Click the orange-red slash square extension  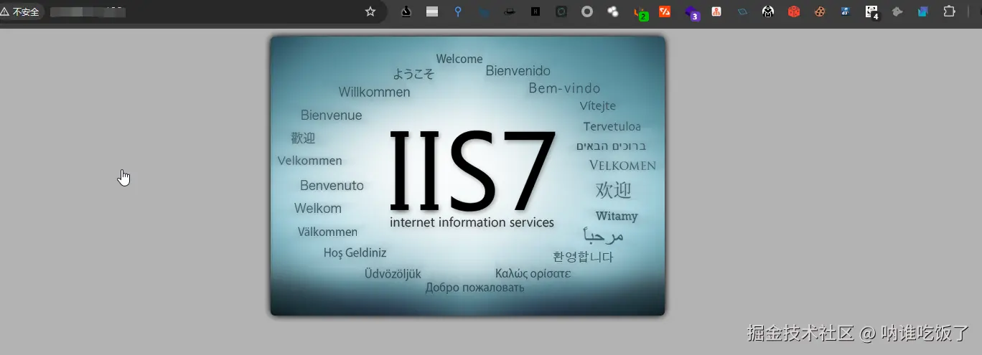click(x=665, y=11)
